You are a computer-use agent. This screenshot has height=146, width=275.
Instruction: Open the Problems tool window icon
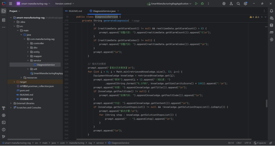[x=4, y=130]
